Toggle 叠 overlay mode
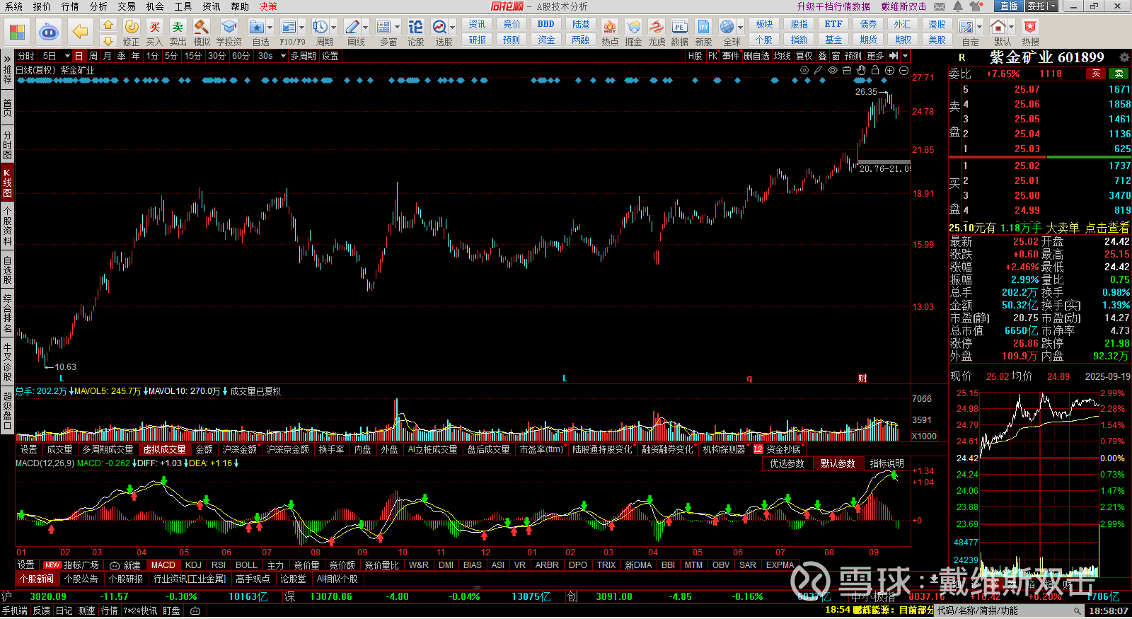The width and height of the screenshot is (1132, 619). point(822,56)
